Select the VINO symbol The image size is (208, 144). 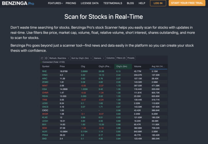click(45, 75)
